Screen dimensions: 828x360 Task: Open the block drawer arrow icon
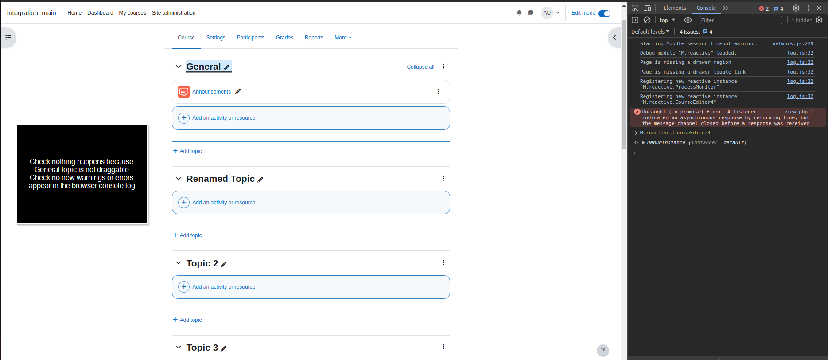[614, 38]
